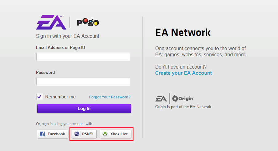Click the EA Network heading
278x151 pixels.
click(x=183, y=32)
